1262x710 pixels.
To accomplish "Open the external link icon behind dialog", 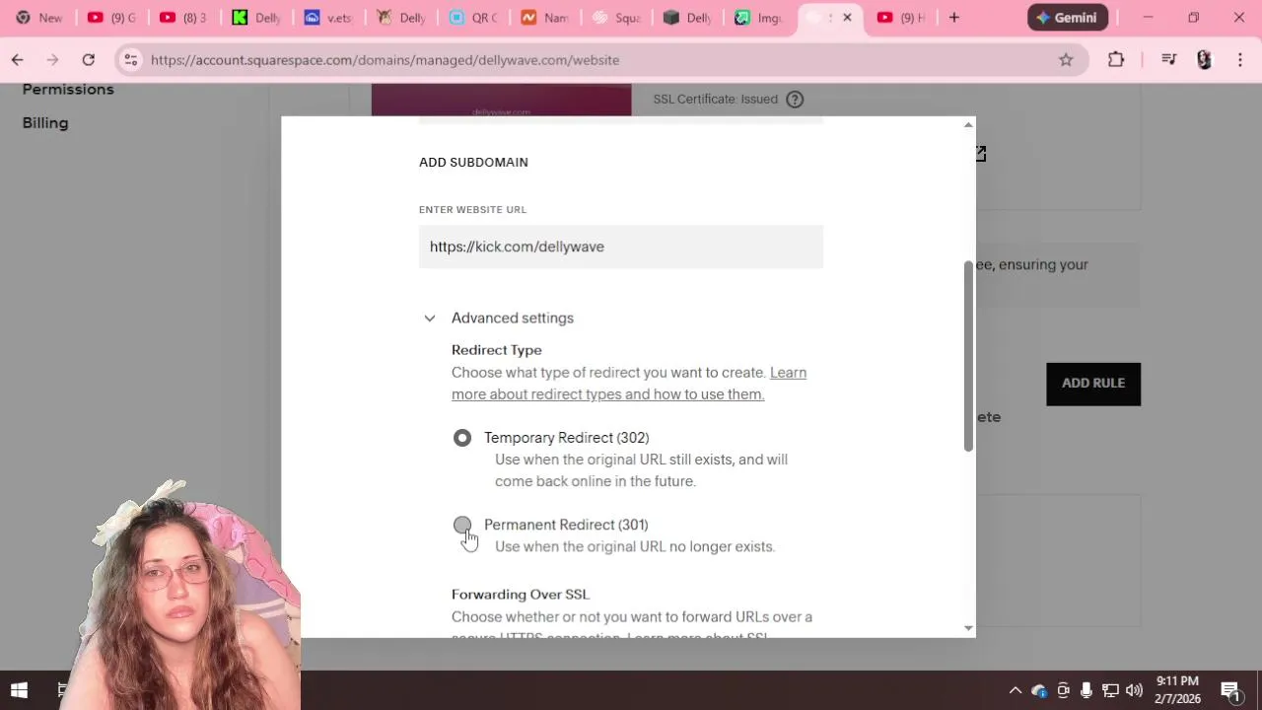I will [981, 154].
